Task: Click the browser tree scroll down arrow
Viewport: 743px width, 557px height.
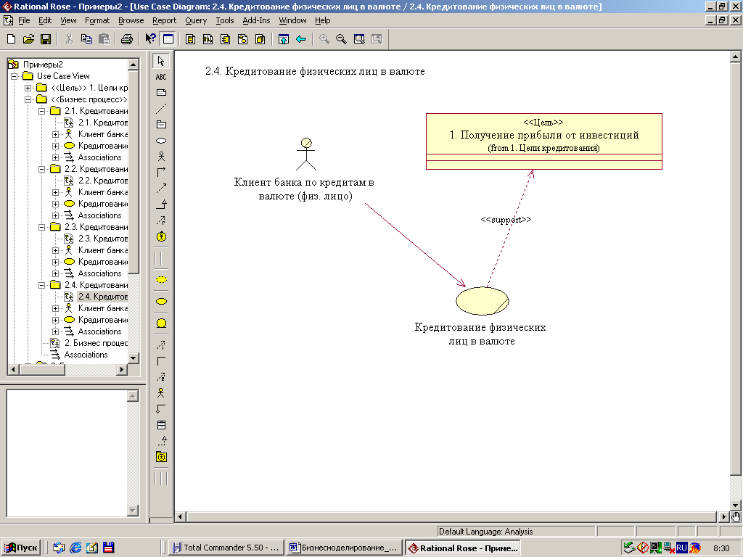Action: pos(134,358)
